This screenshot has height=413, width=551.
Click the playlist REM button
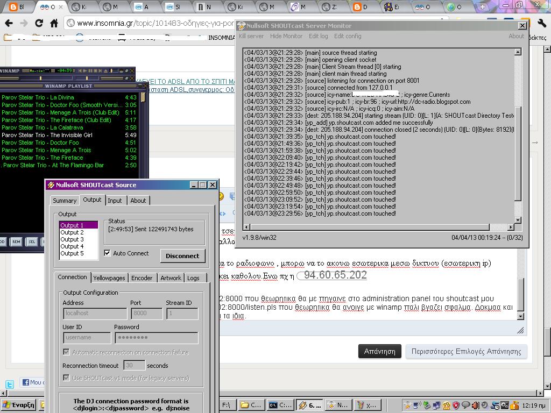pos(16,241)
